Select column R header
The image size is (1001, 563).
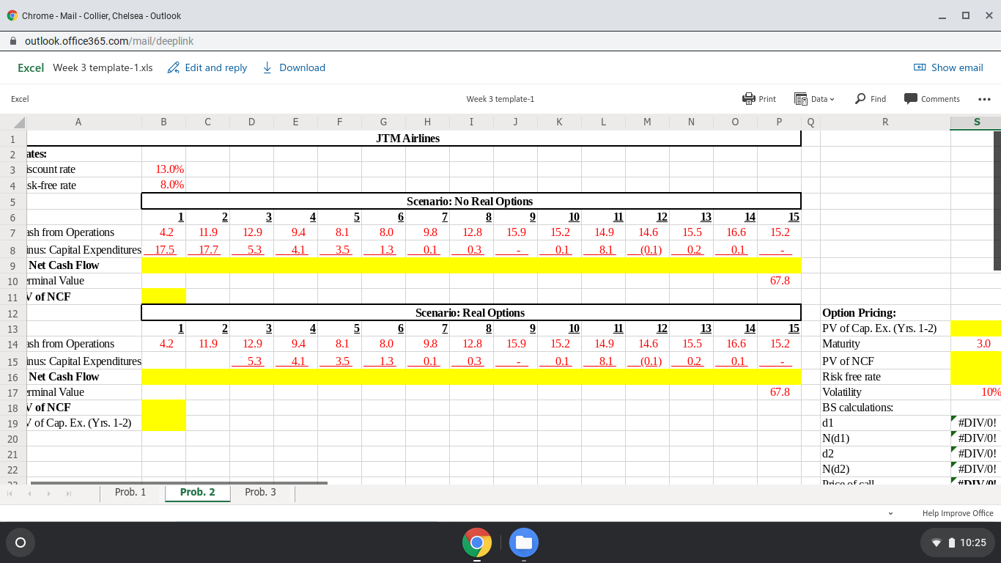pyautogui.click(x=885, y=122)
